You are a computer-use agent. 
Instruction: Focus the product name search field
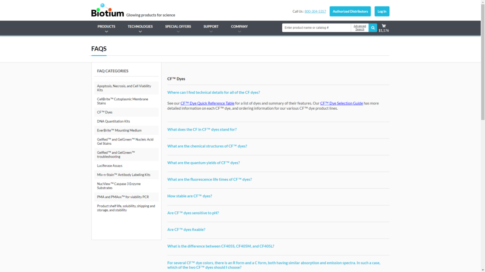click(x=316, y=28)
